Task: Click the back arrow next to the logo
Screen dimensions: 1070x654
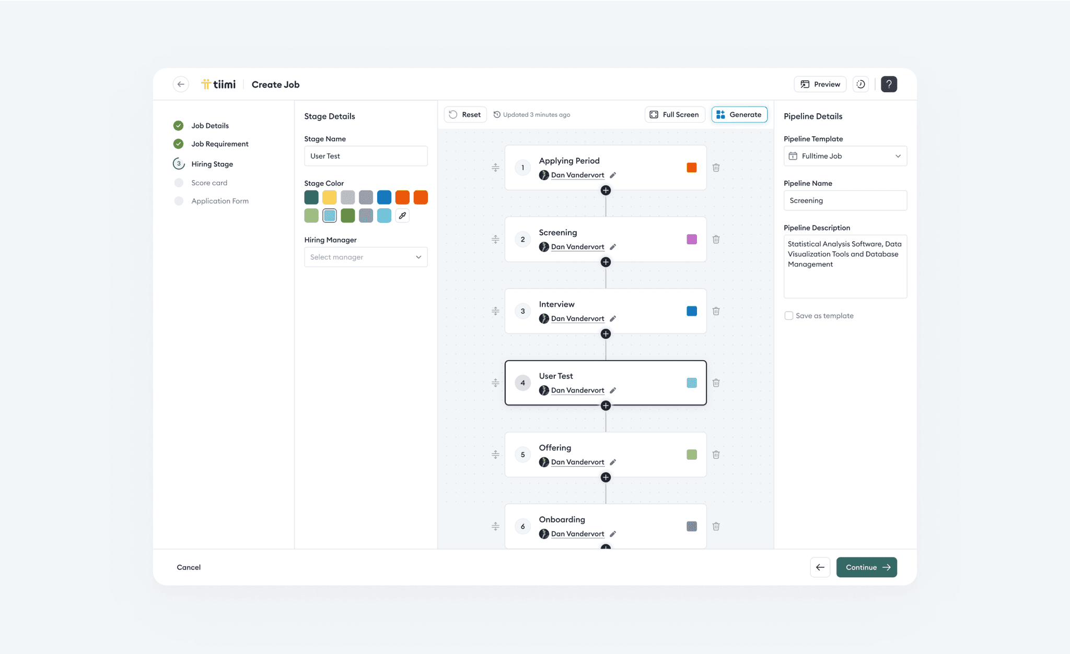Action: point(181,84)
